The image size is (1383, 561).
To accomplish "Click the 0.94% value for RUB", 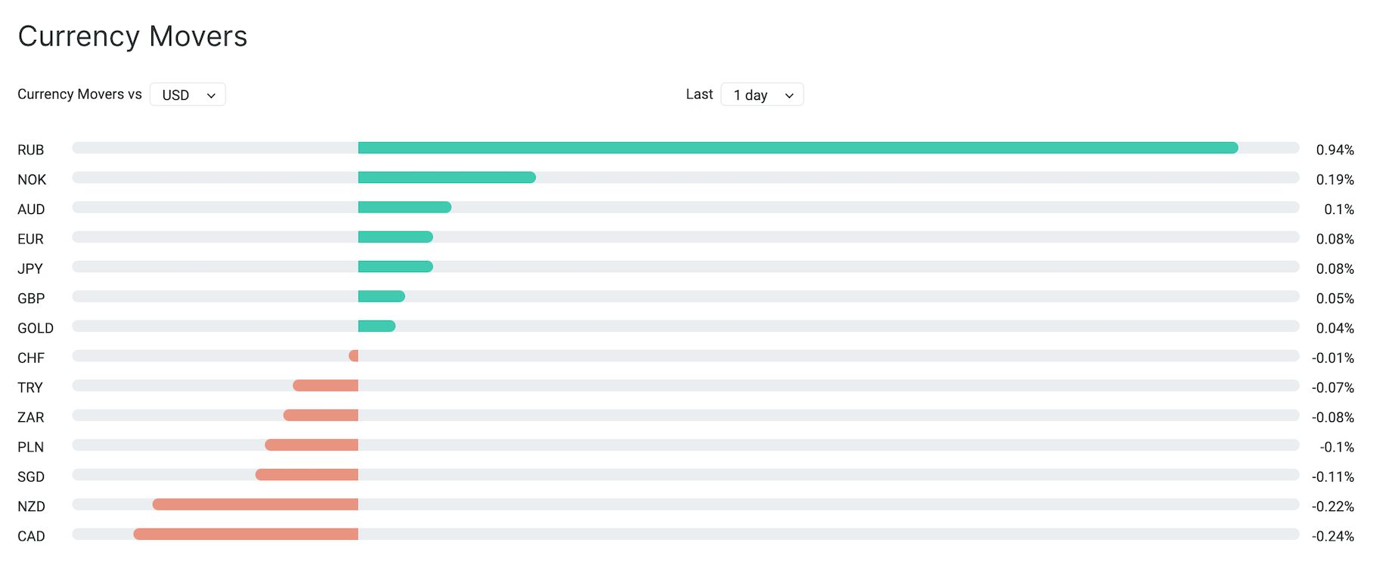I will (x=1335, y=150).
